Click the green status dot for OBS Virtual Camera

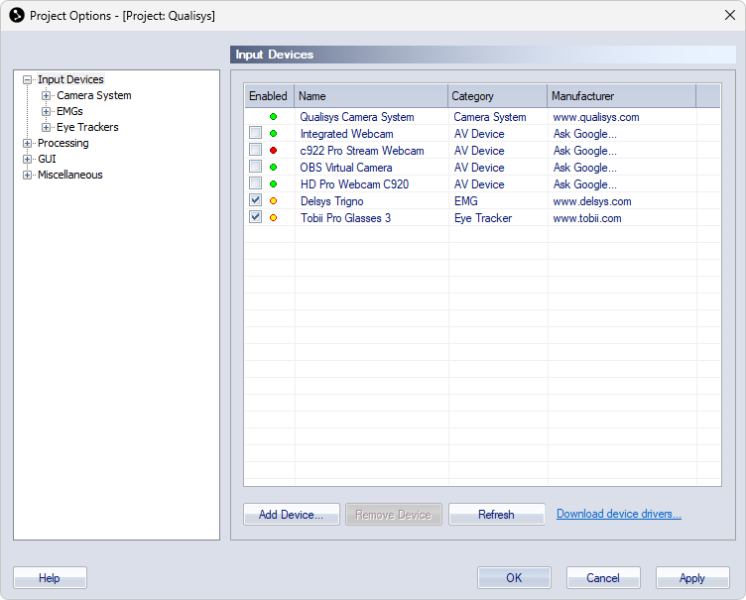[273, 168]
